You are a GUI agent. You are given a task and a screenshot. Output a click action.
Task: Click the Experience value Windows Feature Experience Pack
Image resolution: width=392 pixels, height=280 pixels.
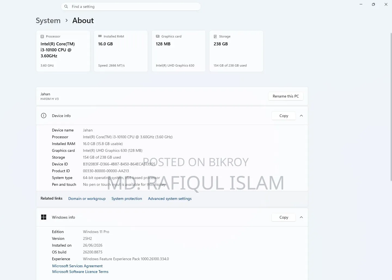coord(126,259)
